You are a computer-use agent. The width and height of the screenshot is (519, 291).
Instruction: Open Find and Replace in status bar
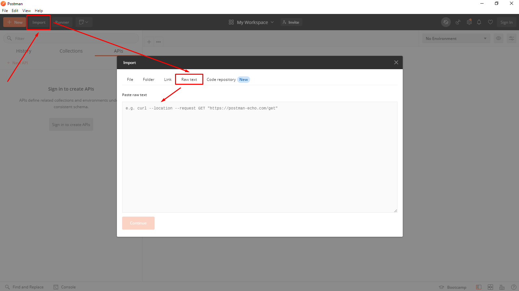[24, 287]
